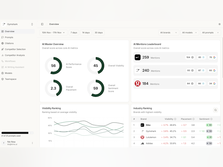The width and height of the screenshot is (223, 167).
Task: Click the Overall Sentiment Score 59 gauge
Action: pyautogui.click(x=96, y=88)
